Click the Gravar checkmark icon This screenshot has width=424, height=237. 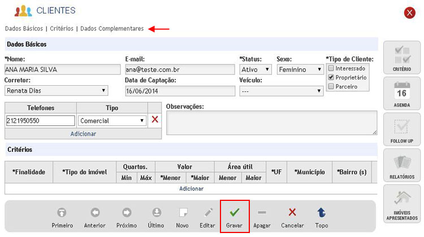click(234, 212)
